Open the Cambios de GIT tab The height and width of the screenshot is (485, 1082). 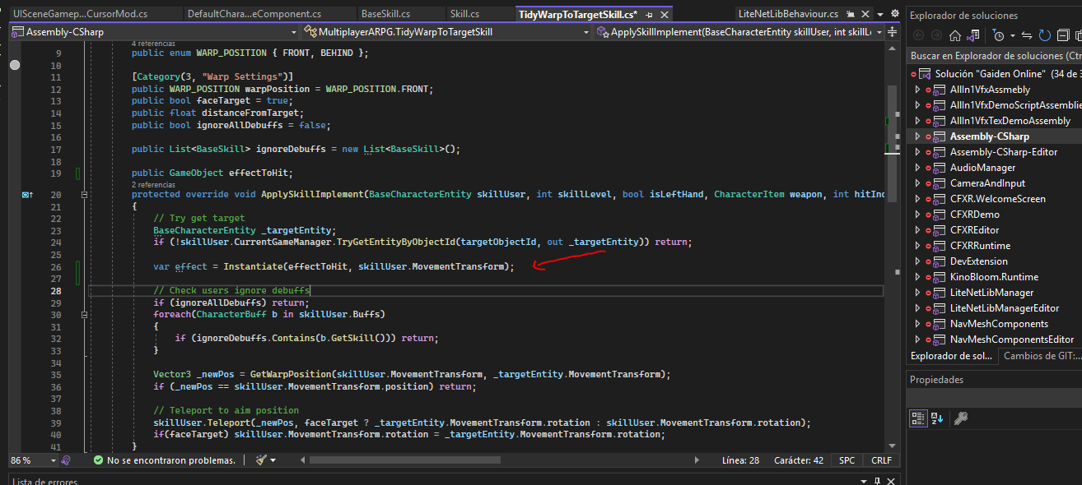coord(1041,355)
